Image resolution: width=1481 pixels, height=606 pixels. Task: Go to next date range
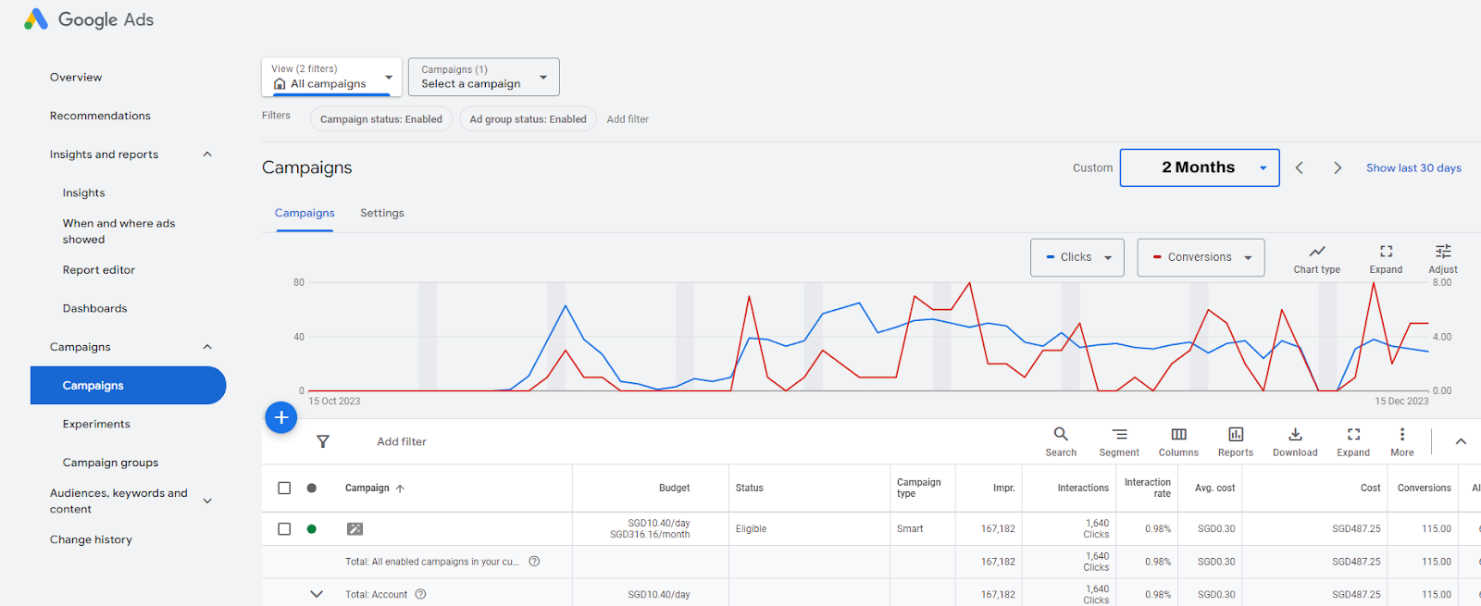(1338, 167)
